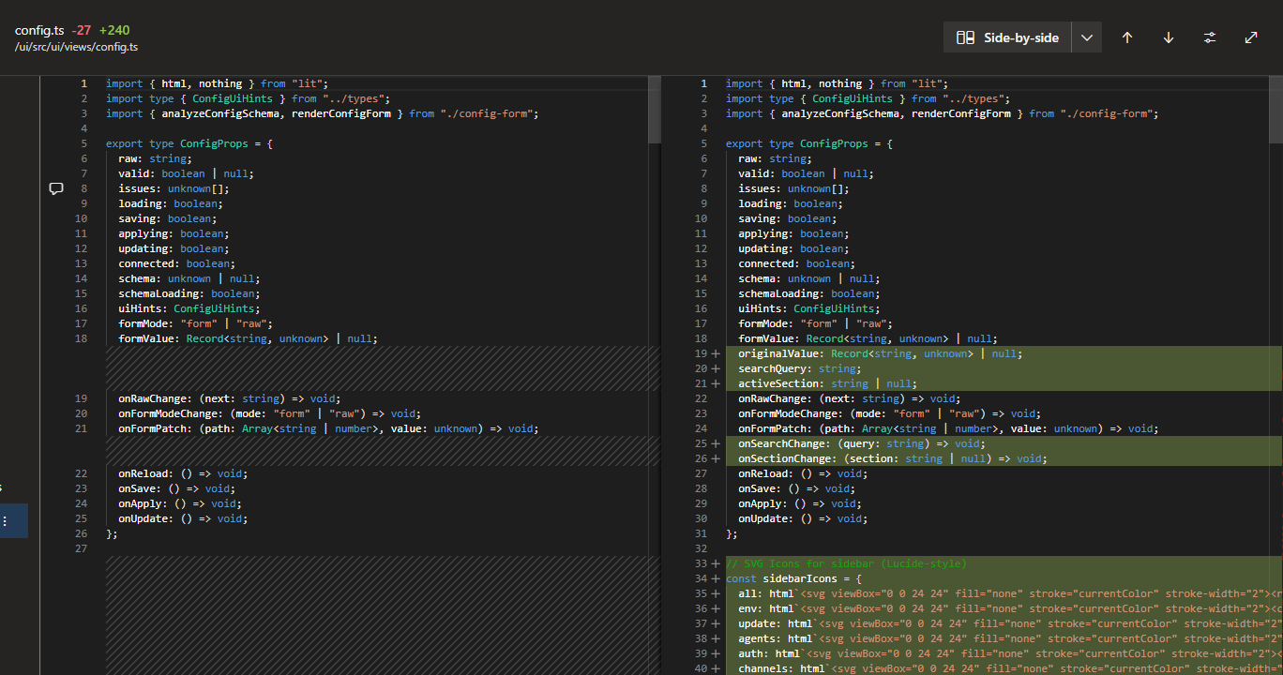The image size is (1283, 675).
Task: Click the left pane vertical scrollbar thumb
Action: 654,111
